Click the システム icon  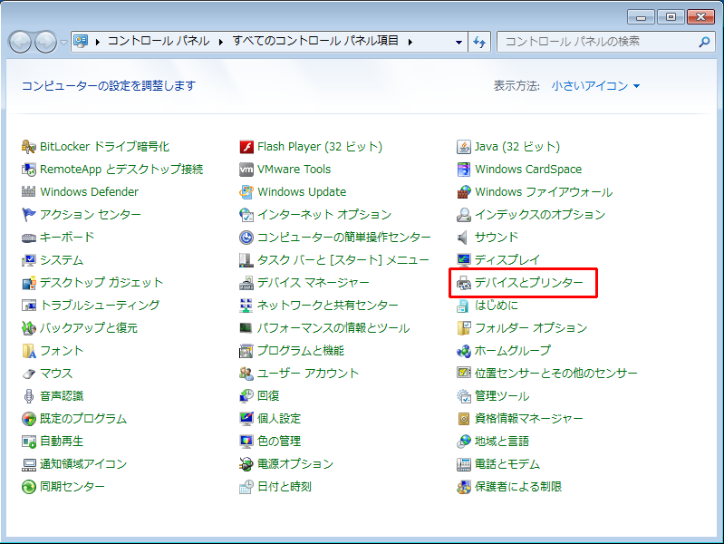pos(29,260)
